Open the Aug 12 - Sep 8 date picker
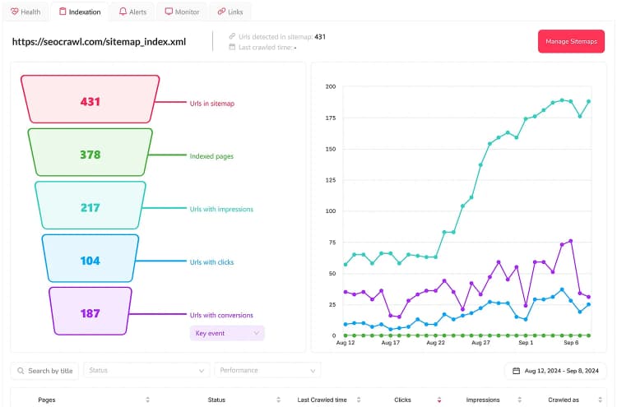 [555, 371]
